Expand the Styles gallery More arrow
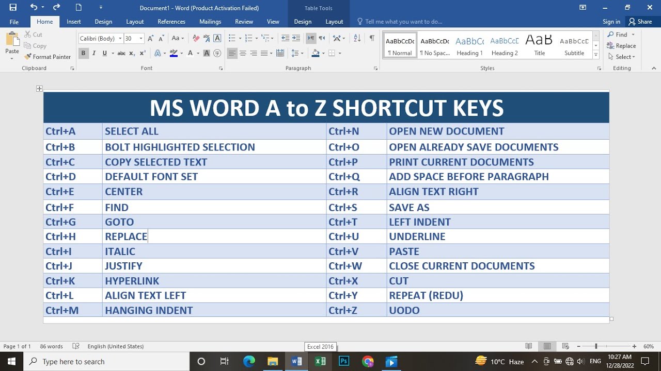Screen dimensions: 661x371 click(x=595, y=54)
